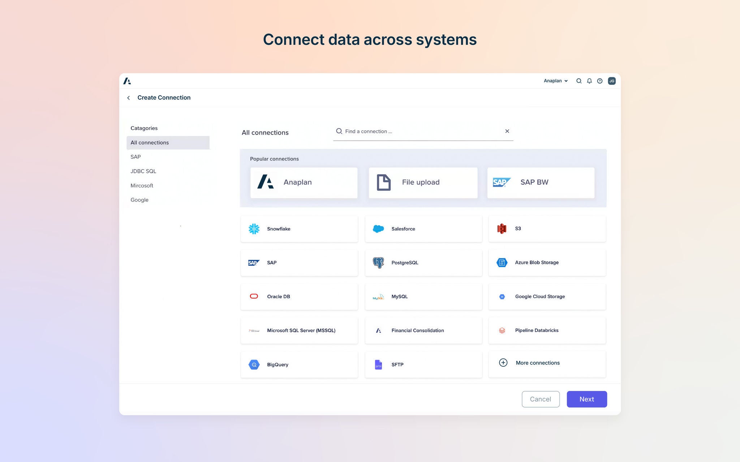740x462 pixels.
Task: Select the Oracle DB label
Action: pyautogui.click(x=279, y=297)
